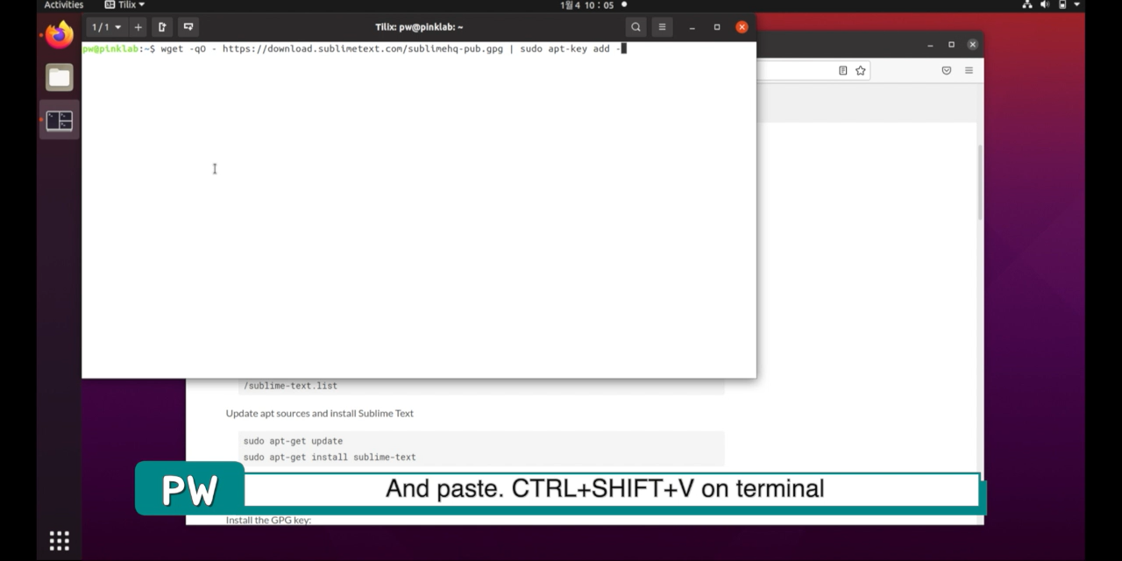
Task: Expand the system menu arrow
Action: 1077,5
